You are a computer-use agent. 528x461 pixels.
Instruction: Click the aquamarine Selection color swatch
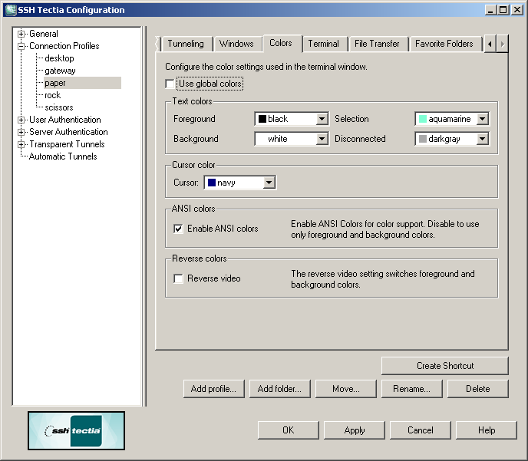(423, 119)
